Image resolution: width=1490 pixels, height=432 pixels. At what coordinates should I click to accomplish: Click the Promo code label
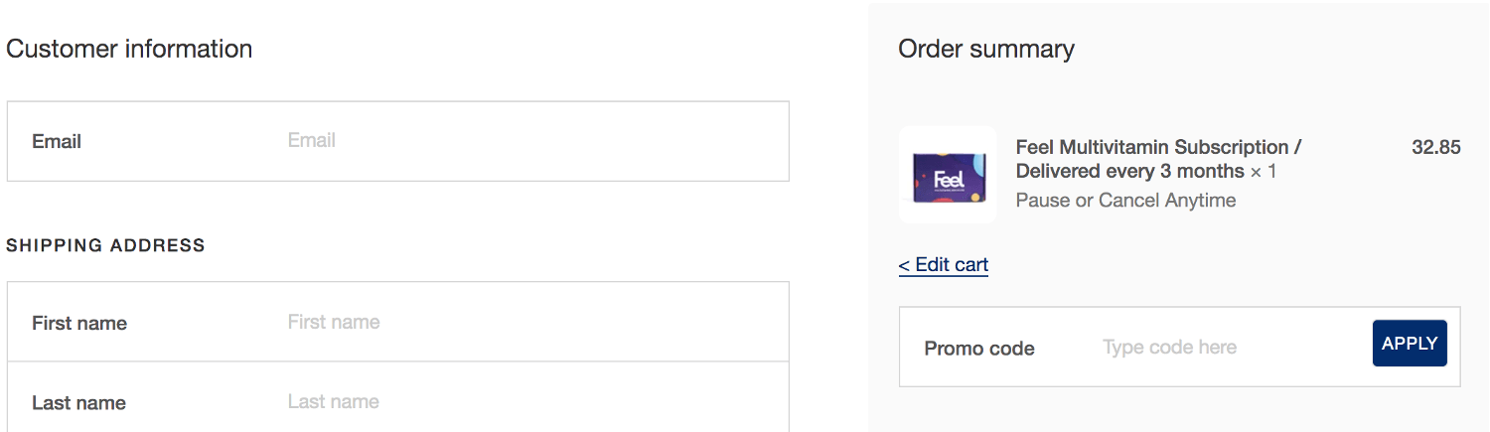tap(979, 349)
